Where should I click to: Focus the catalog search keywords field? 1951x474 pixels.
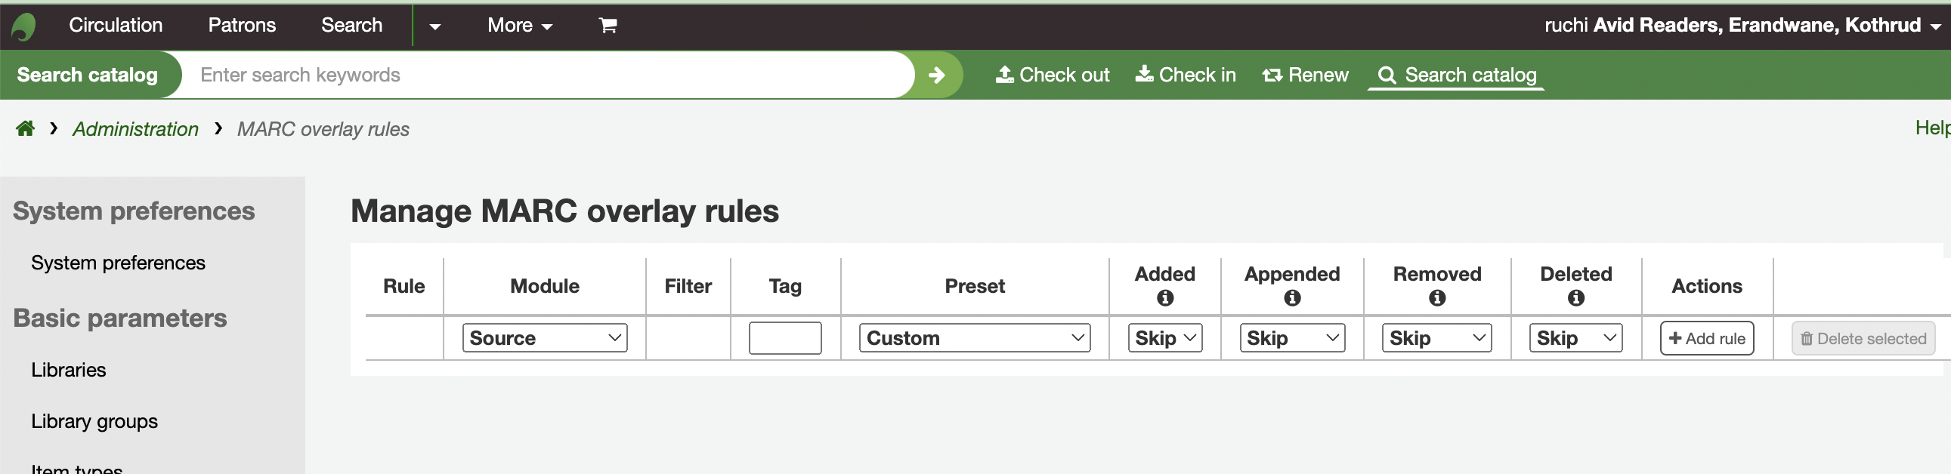[x=546, y=75]
